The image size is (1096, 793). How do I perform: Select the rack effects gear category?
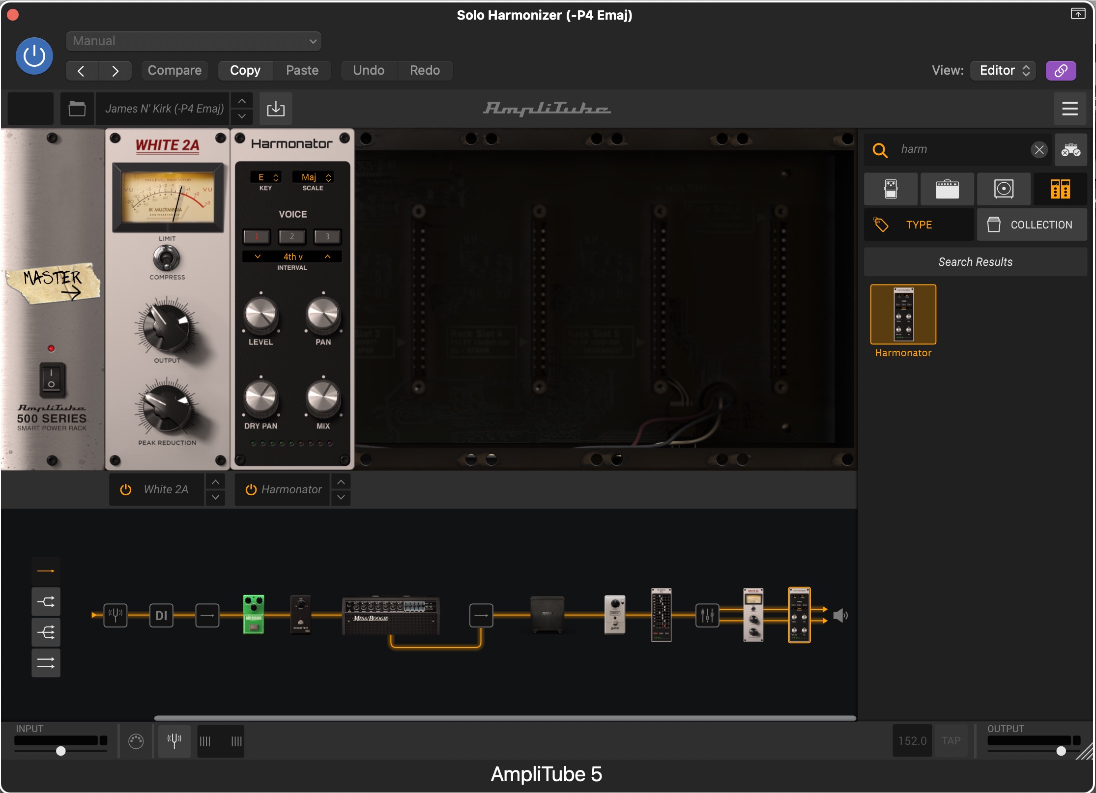click(x=1060, y=189)
